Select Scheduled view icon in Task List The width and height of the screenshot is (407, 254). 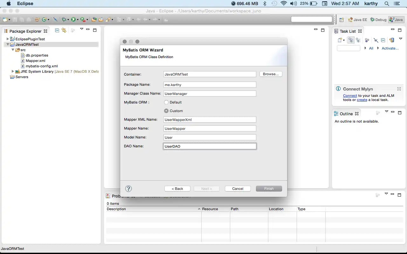(x=358, y=40)
